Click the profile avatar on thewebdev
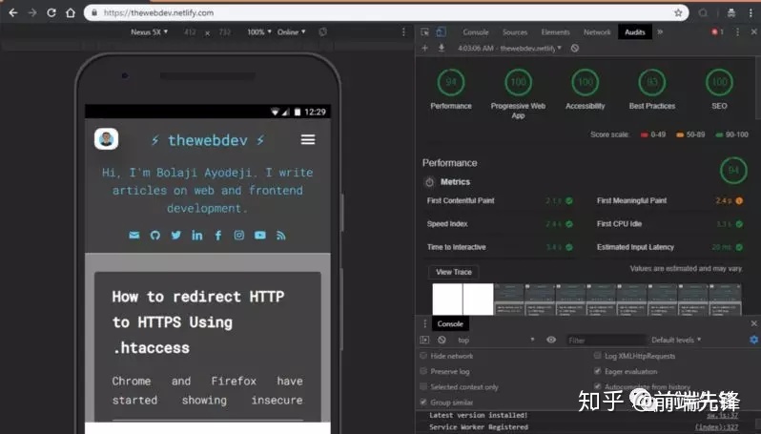761x434 pixels. point(106,139)
